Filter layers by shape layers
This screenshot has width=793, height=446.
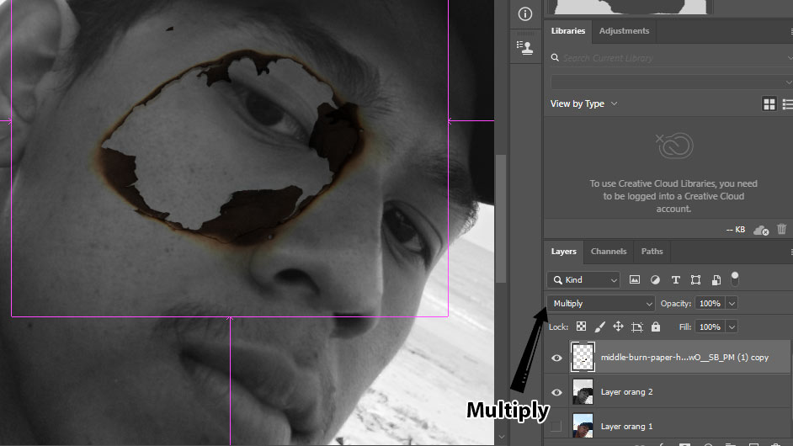pos(696,279)
